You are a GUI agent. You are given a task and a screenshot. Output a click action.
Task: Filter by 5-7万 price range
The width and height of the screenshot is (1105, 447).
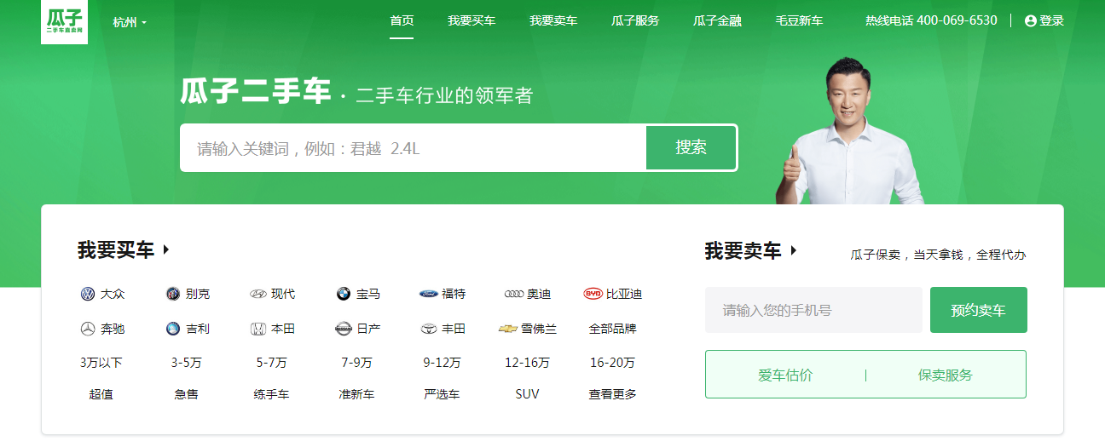coord(271,363)
